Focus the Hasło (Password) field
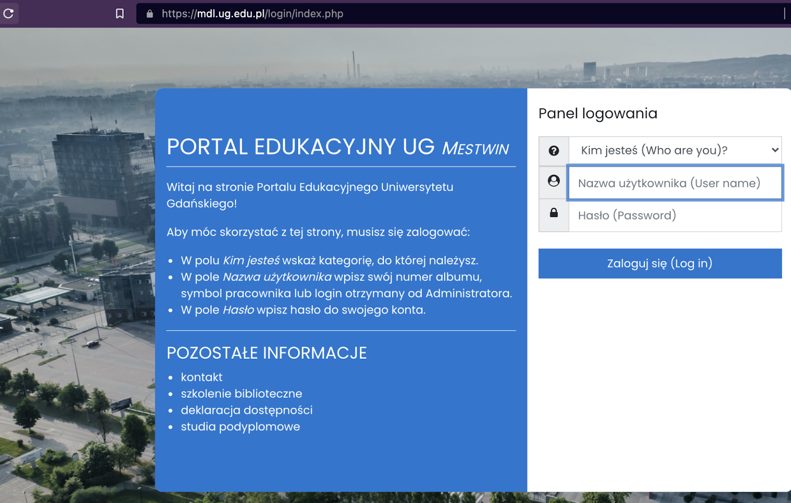The width and height of the screenshot is (791, 503). click(x=675, y=215)
